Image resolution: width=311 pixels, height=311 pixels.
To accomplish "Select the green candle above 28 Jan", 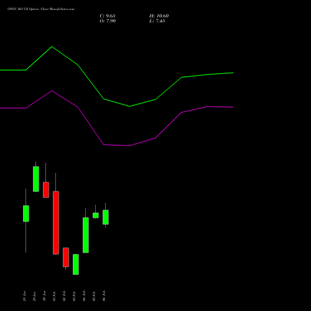I will [x=26, y=213].
